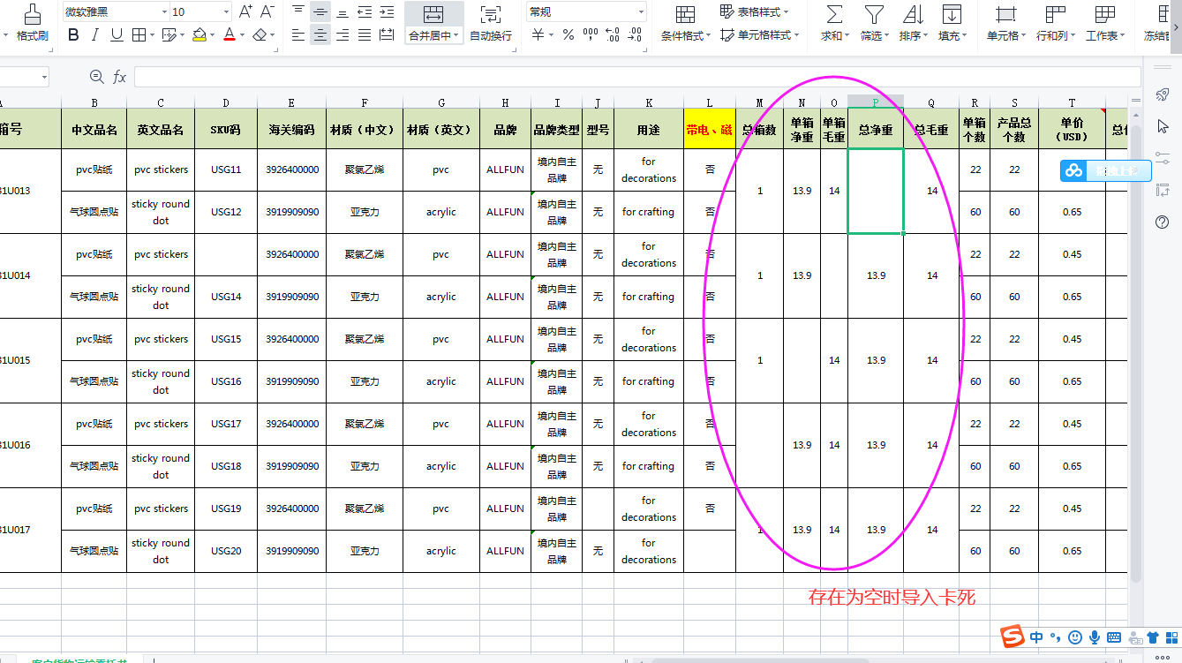Toggle Chinese punctuation mode in IME

1055,637
